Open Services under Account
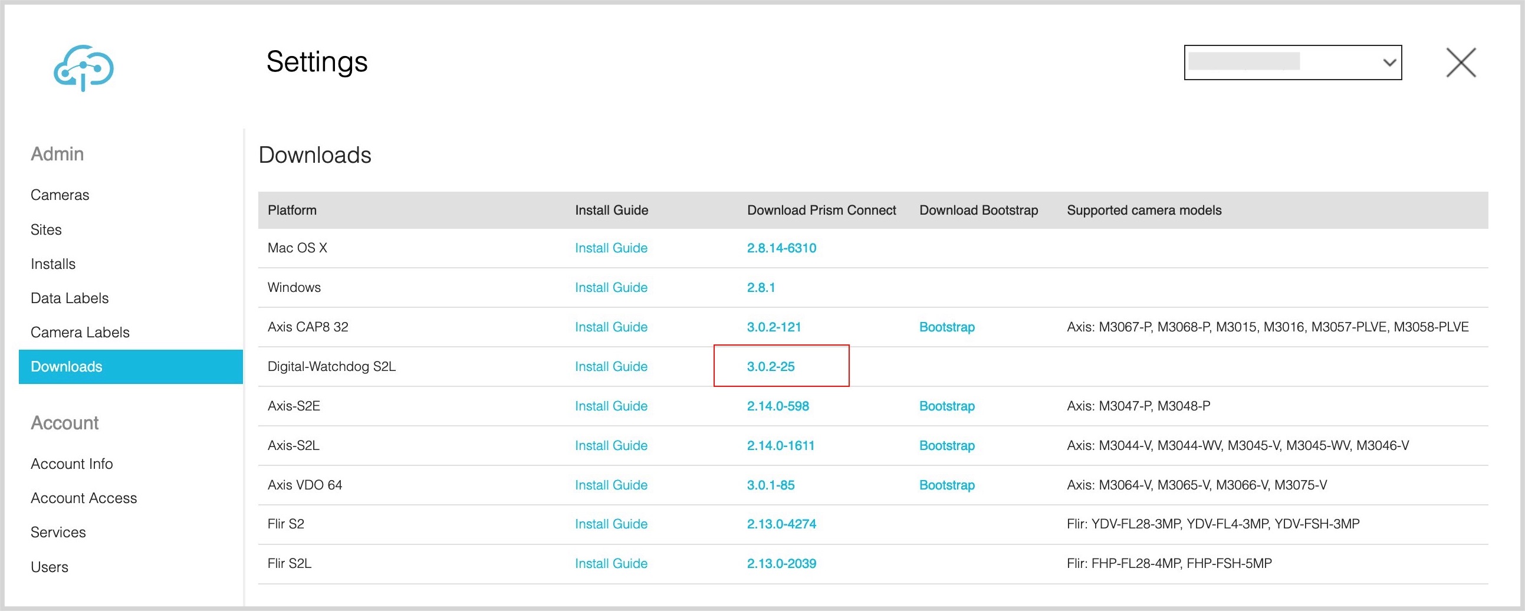Screen dimensions: 1525x611 tap(58, 532)
